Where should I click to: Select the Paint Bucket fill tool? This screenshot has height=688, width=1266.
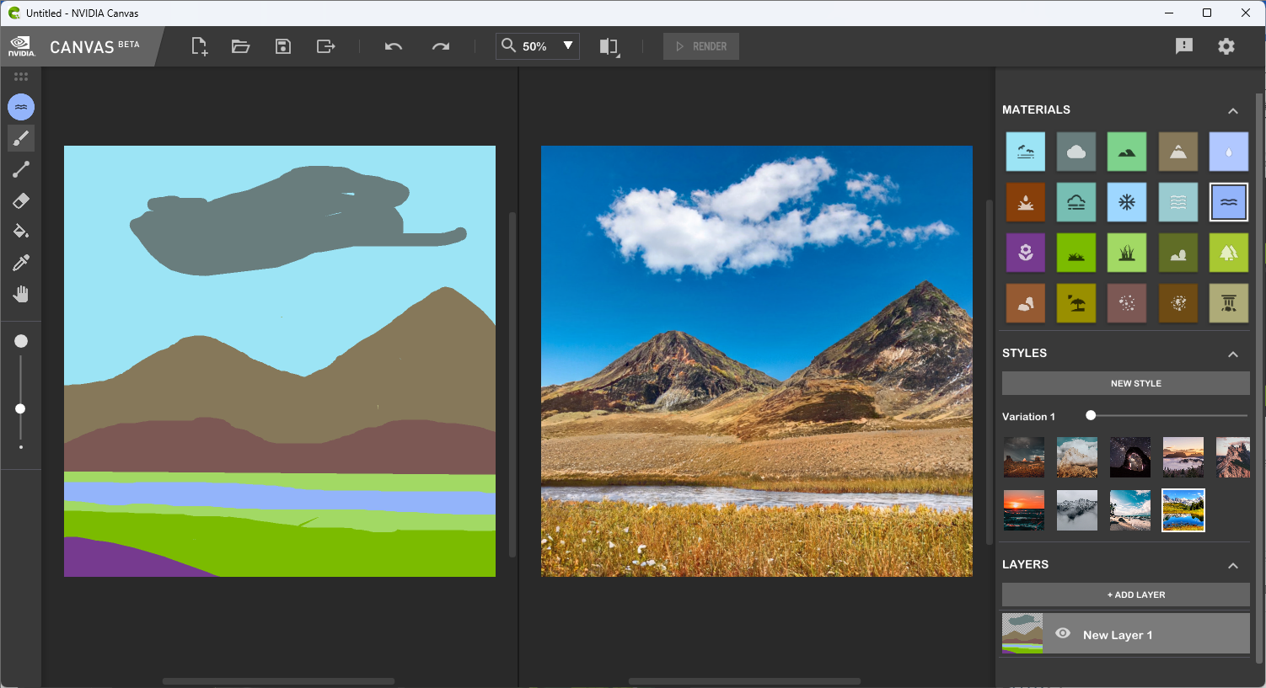coord(21,232)
